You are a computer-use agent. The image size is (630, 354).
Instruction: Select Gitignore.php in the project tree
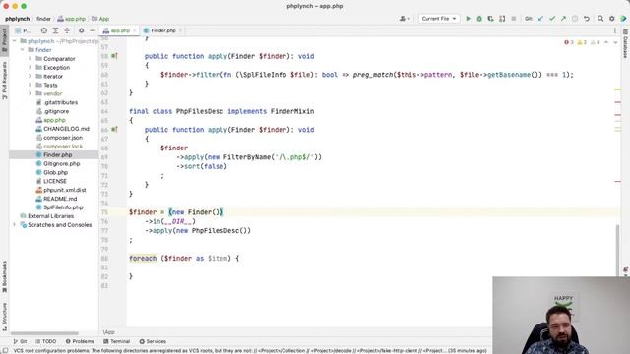click(61, 164)
